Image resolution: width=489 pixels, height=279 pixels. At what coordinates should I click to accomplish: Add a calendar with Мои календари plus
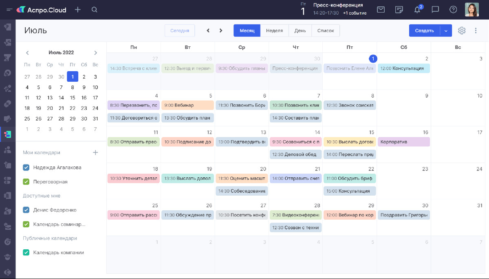(95, 153)
